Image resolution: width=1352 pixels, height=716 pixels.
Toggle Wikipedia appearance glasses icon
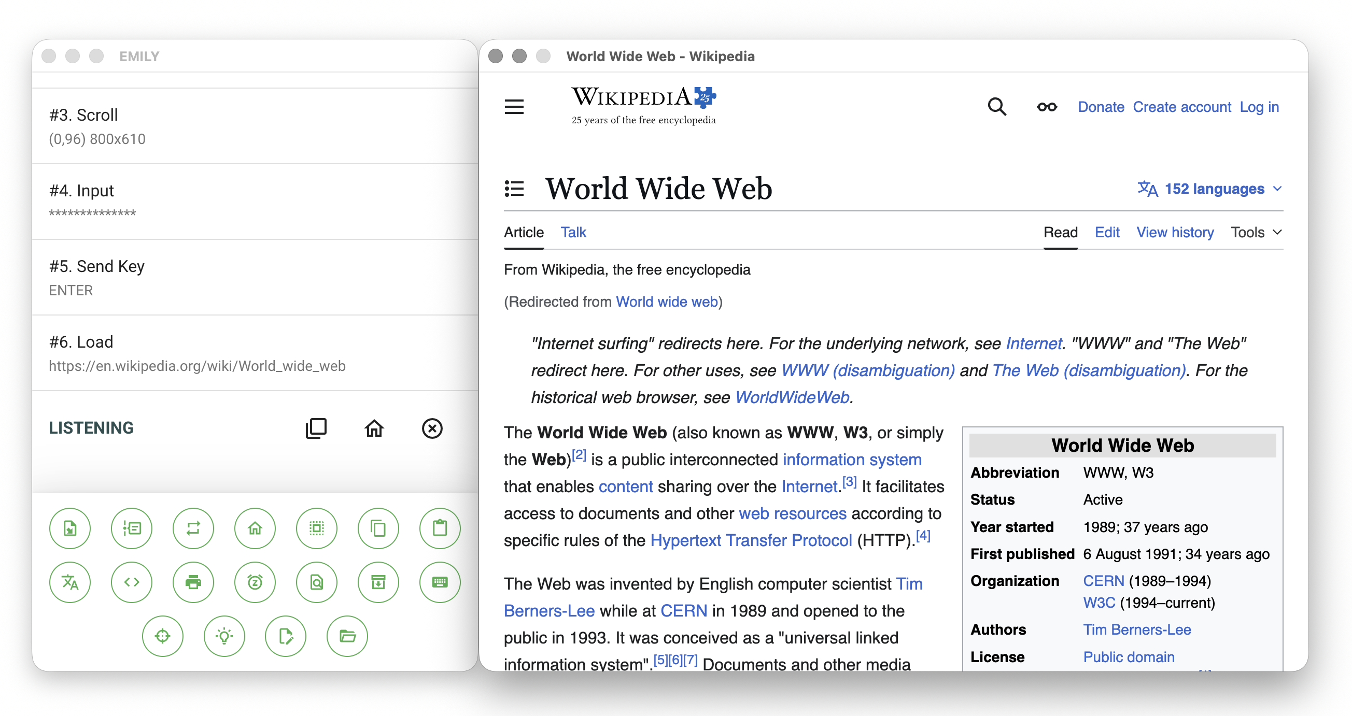click(1047, 107)
